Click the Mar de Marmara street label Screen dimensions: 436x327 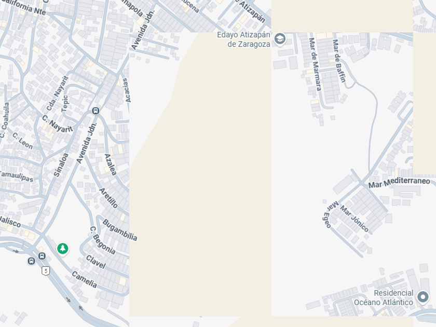(315, 64)
